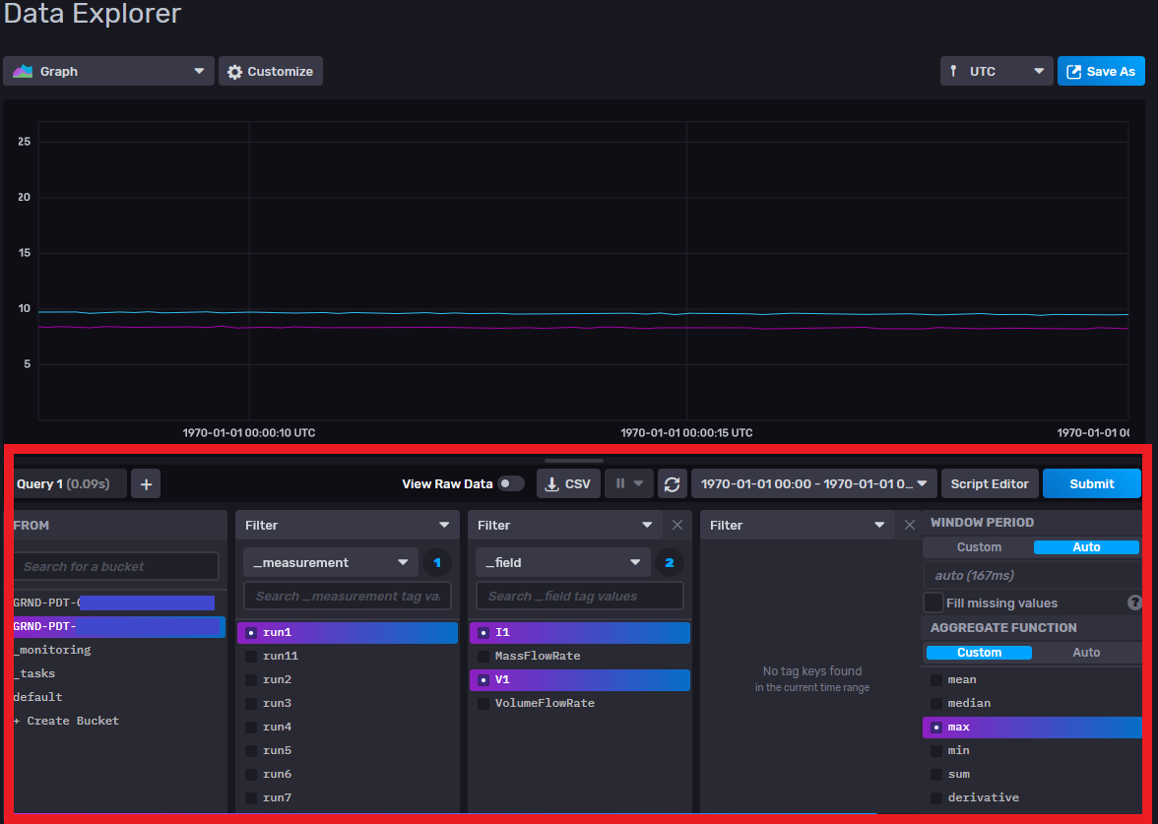This screenshot has width=1158, height=824.
Task: Click the plus icon to add query
Action: pos(146,483)
